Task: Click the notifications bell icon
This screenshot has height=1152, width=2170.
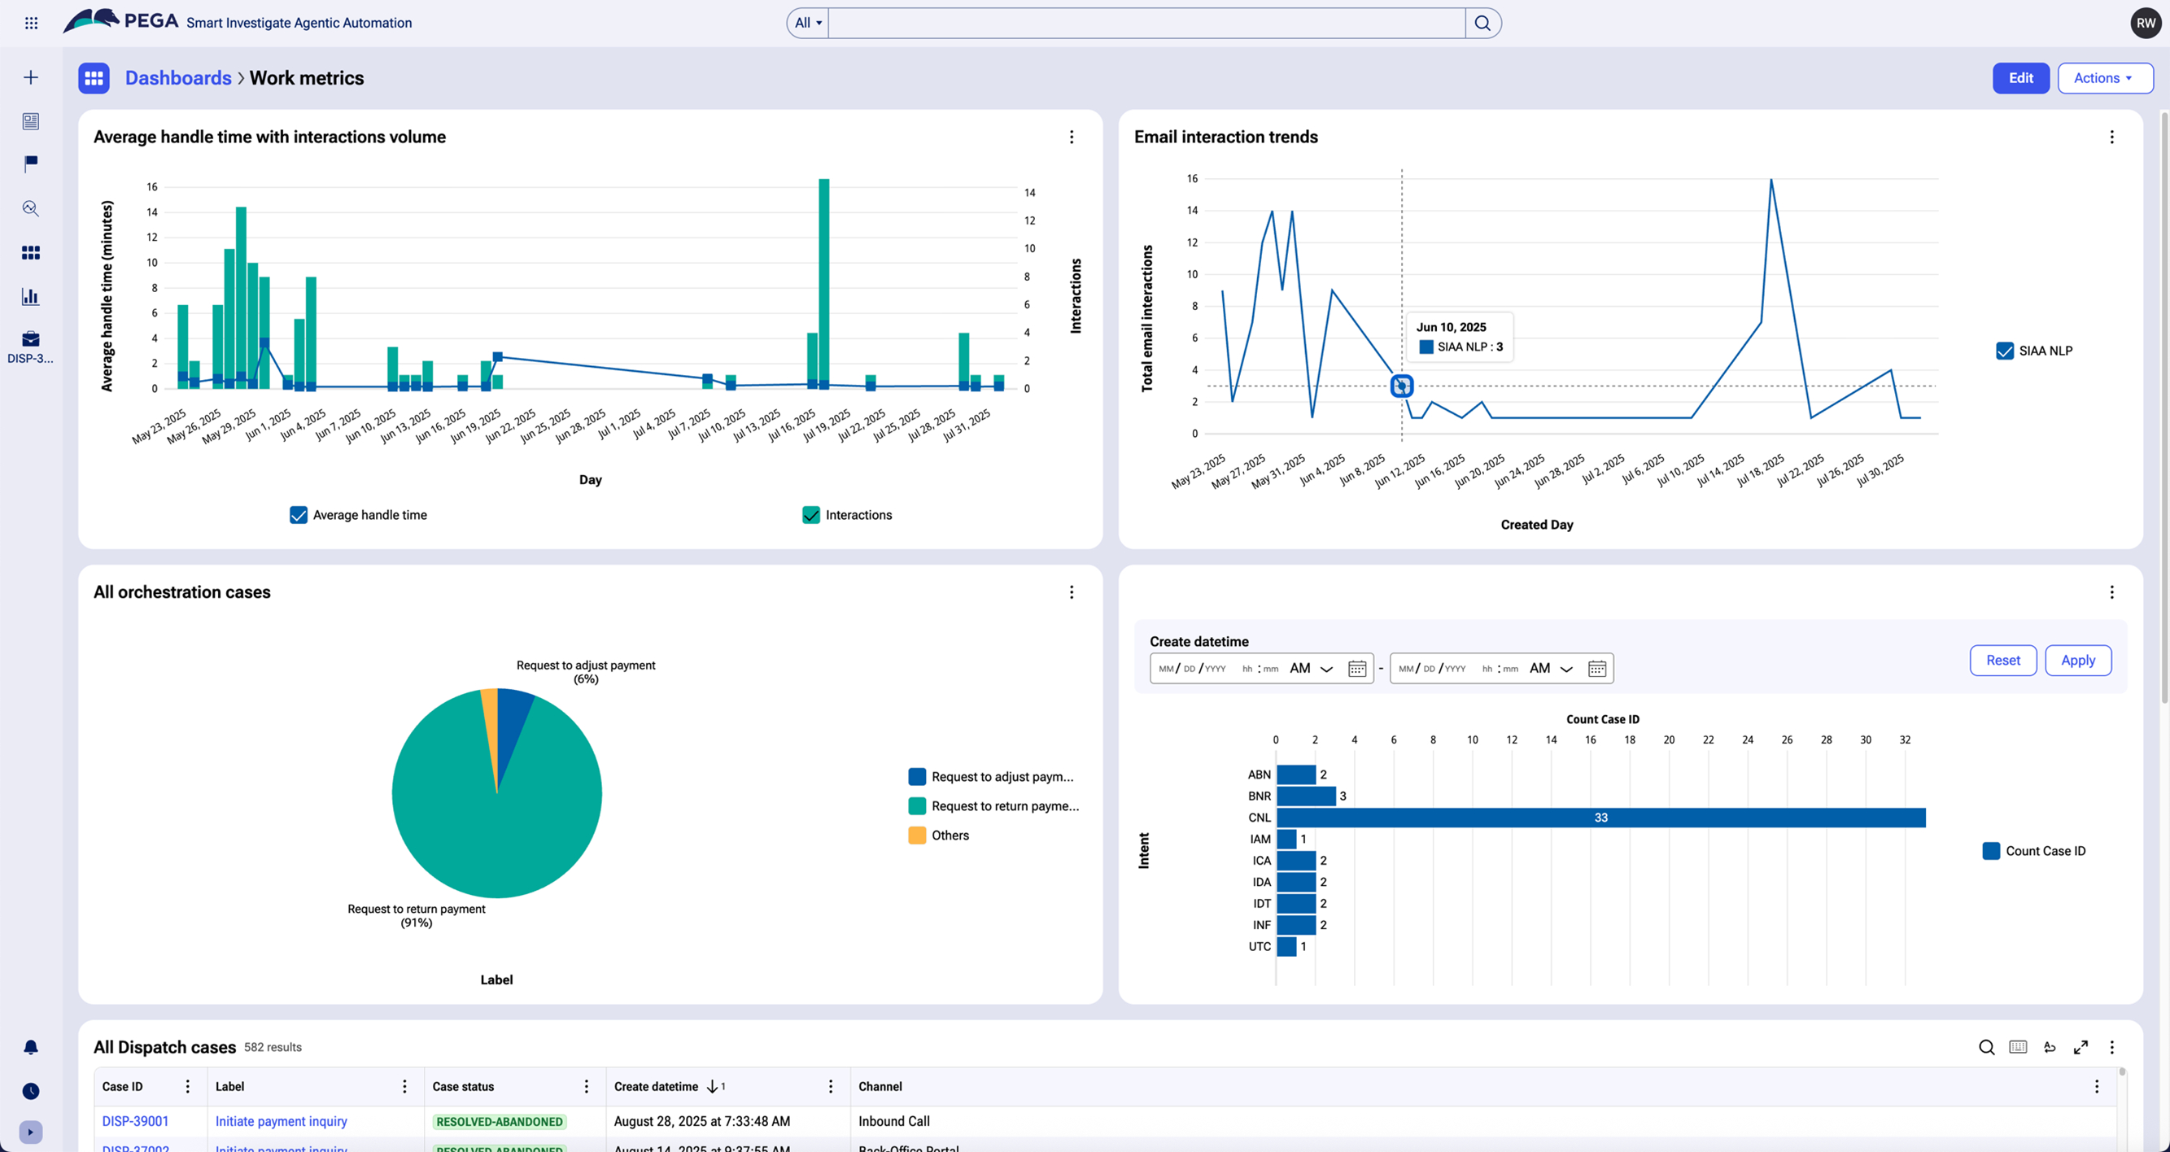Action: point(31,1047)
